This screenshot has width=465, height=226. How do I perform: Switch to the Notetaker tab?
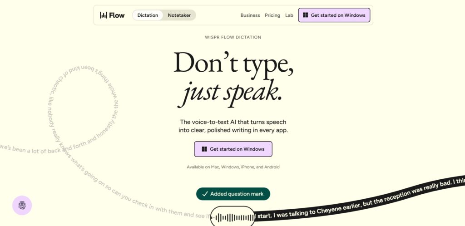tap(179, 15)
